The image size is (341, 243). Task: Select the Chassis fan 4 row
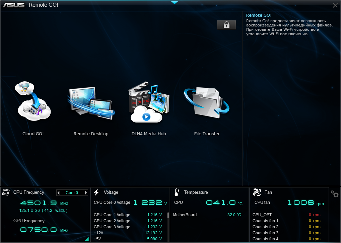pos(286,239)
